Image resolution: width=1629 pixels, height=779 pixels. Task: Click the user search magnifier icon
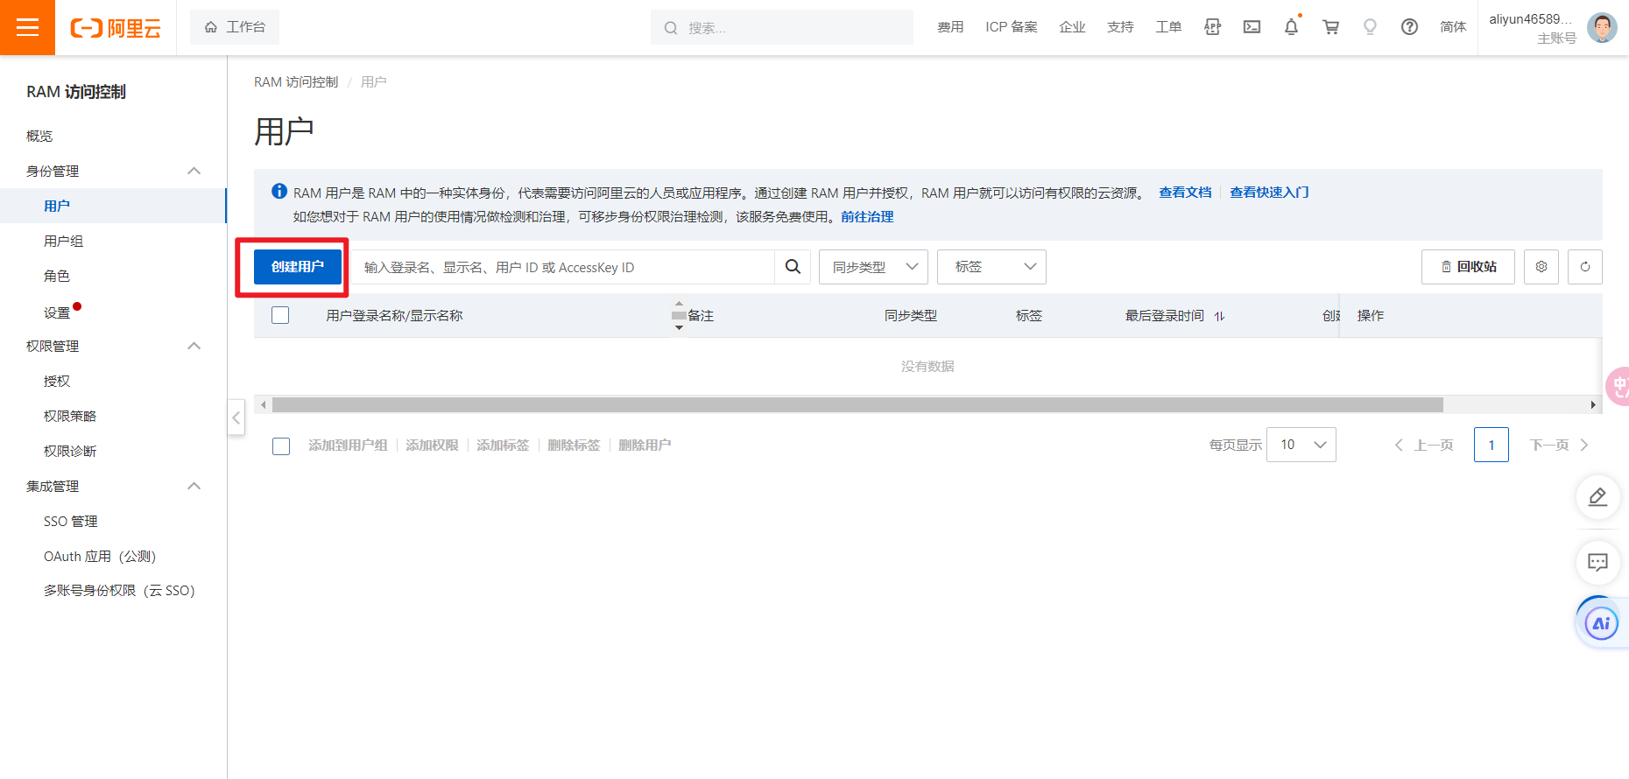click(x=793, y=267)
